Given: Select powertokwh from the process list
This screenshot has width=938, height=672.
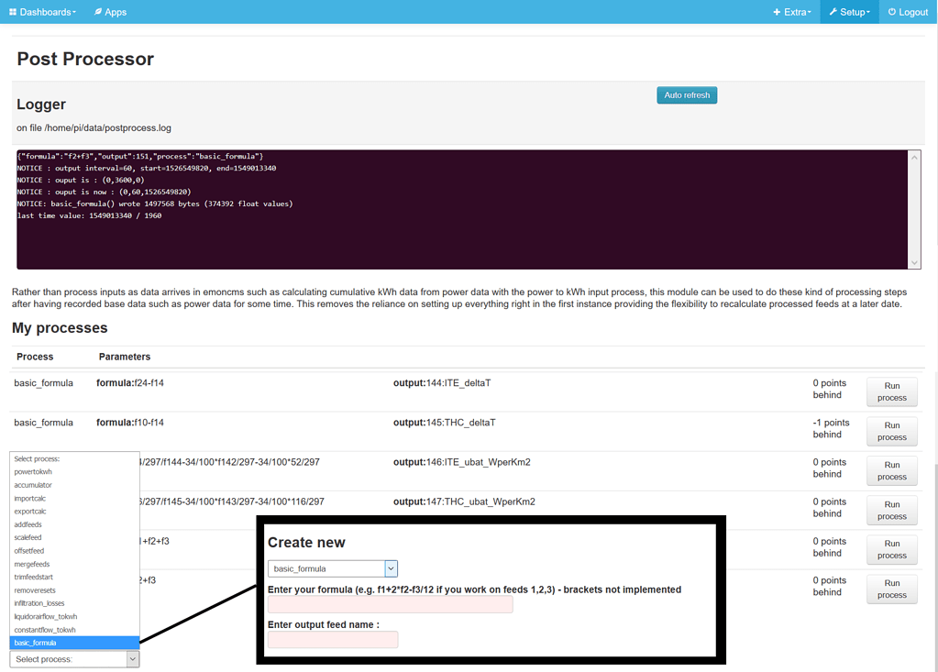Looking at the screenshot, I should point(34,471).
